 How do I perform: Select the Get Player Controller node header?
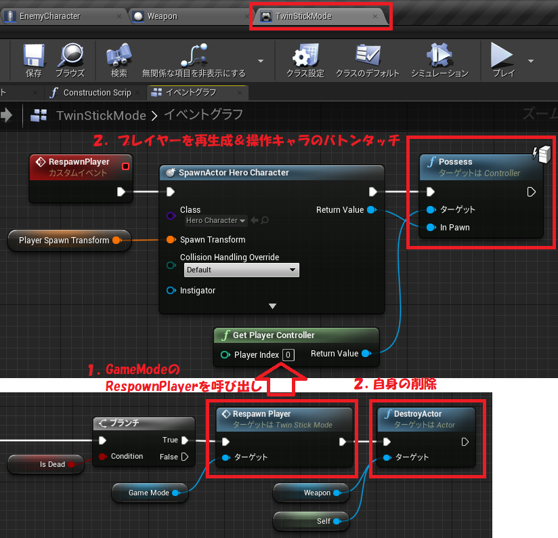click(297, 335)
